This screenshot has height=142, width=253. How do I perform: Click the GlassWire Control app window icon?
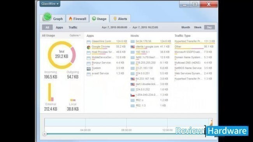(x=89, y=42)
